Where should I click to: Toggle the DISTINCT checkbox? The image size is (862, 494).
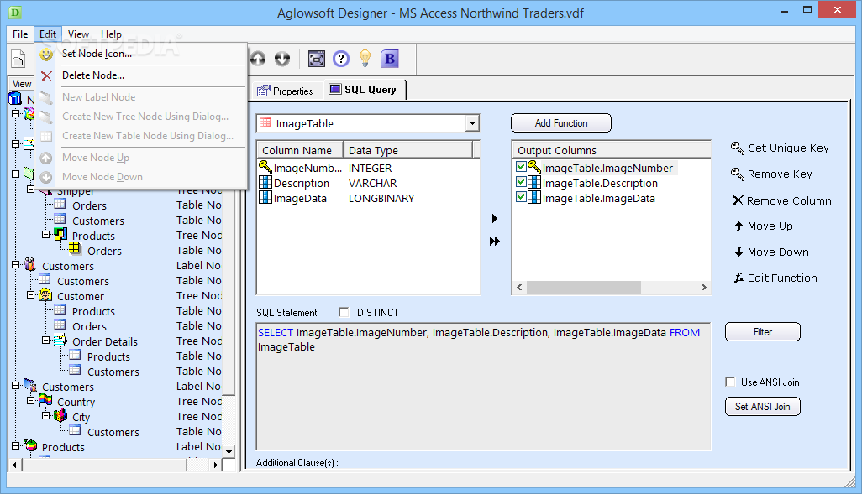[x=344, y=312]
